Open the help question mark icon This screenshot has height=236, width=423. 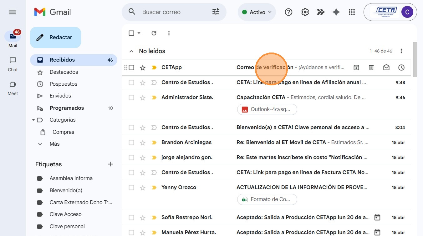[x=288, y=12]
